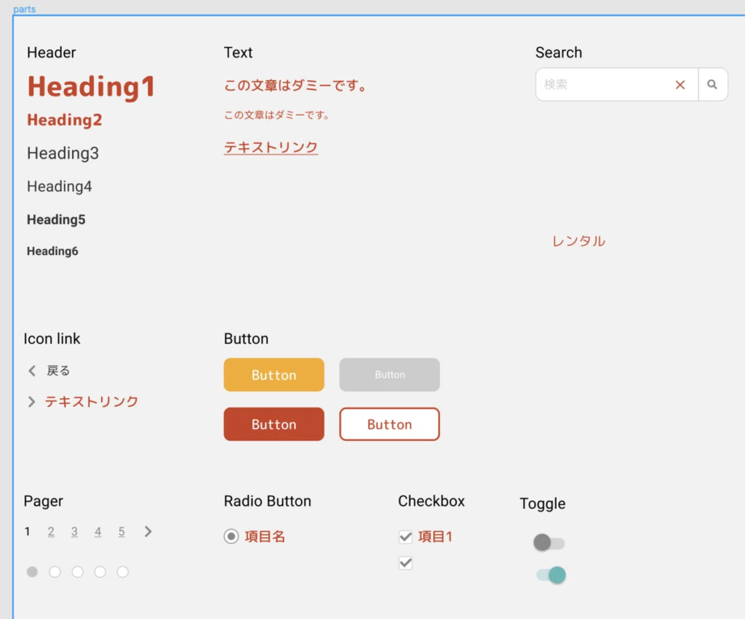Toggle the unlabeled checkbox below 項目1
The image size is (745, 619).
406,563
